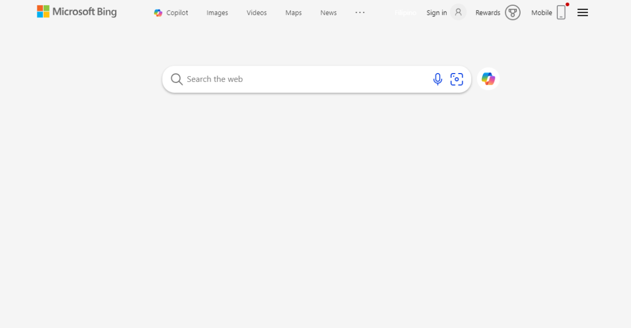Click the Copilot button beside search box
The width and height of the screenshot is (631, 328).
[x=488, y=79]
